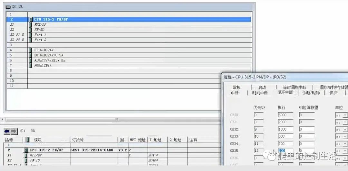Screen dimensions: 348x171
Task: Open the 等时周期中断 tab
Action: point(295,88)
